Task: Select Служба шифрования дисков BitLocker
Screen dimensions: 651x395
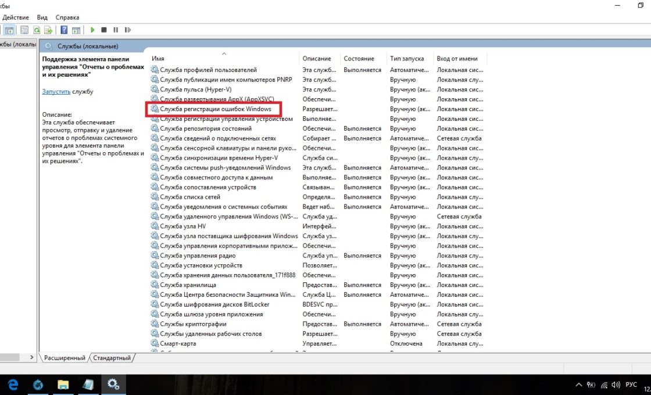Action: coord(214,304)
